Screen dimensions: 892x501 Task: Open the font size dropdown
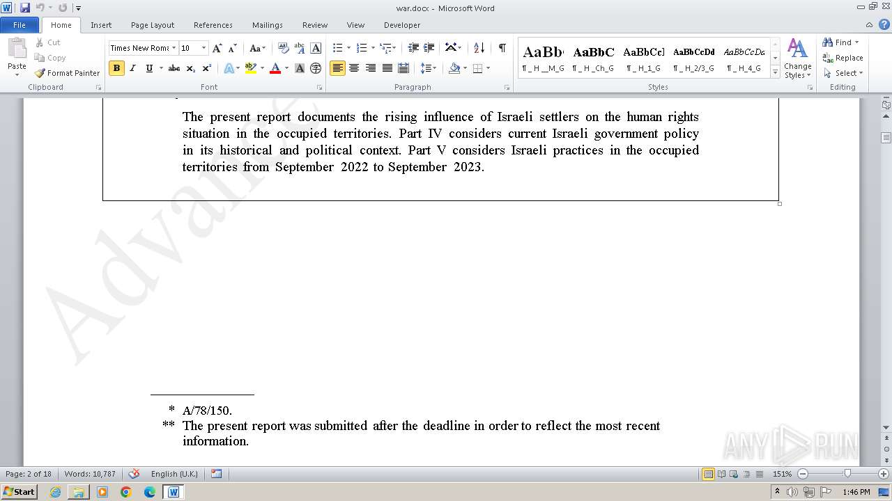click(x=203, y=48)
